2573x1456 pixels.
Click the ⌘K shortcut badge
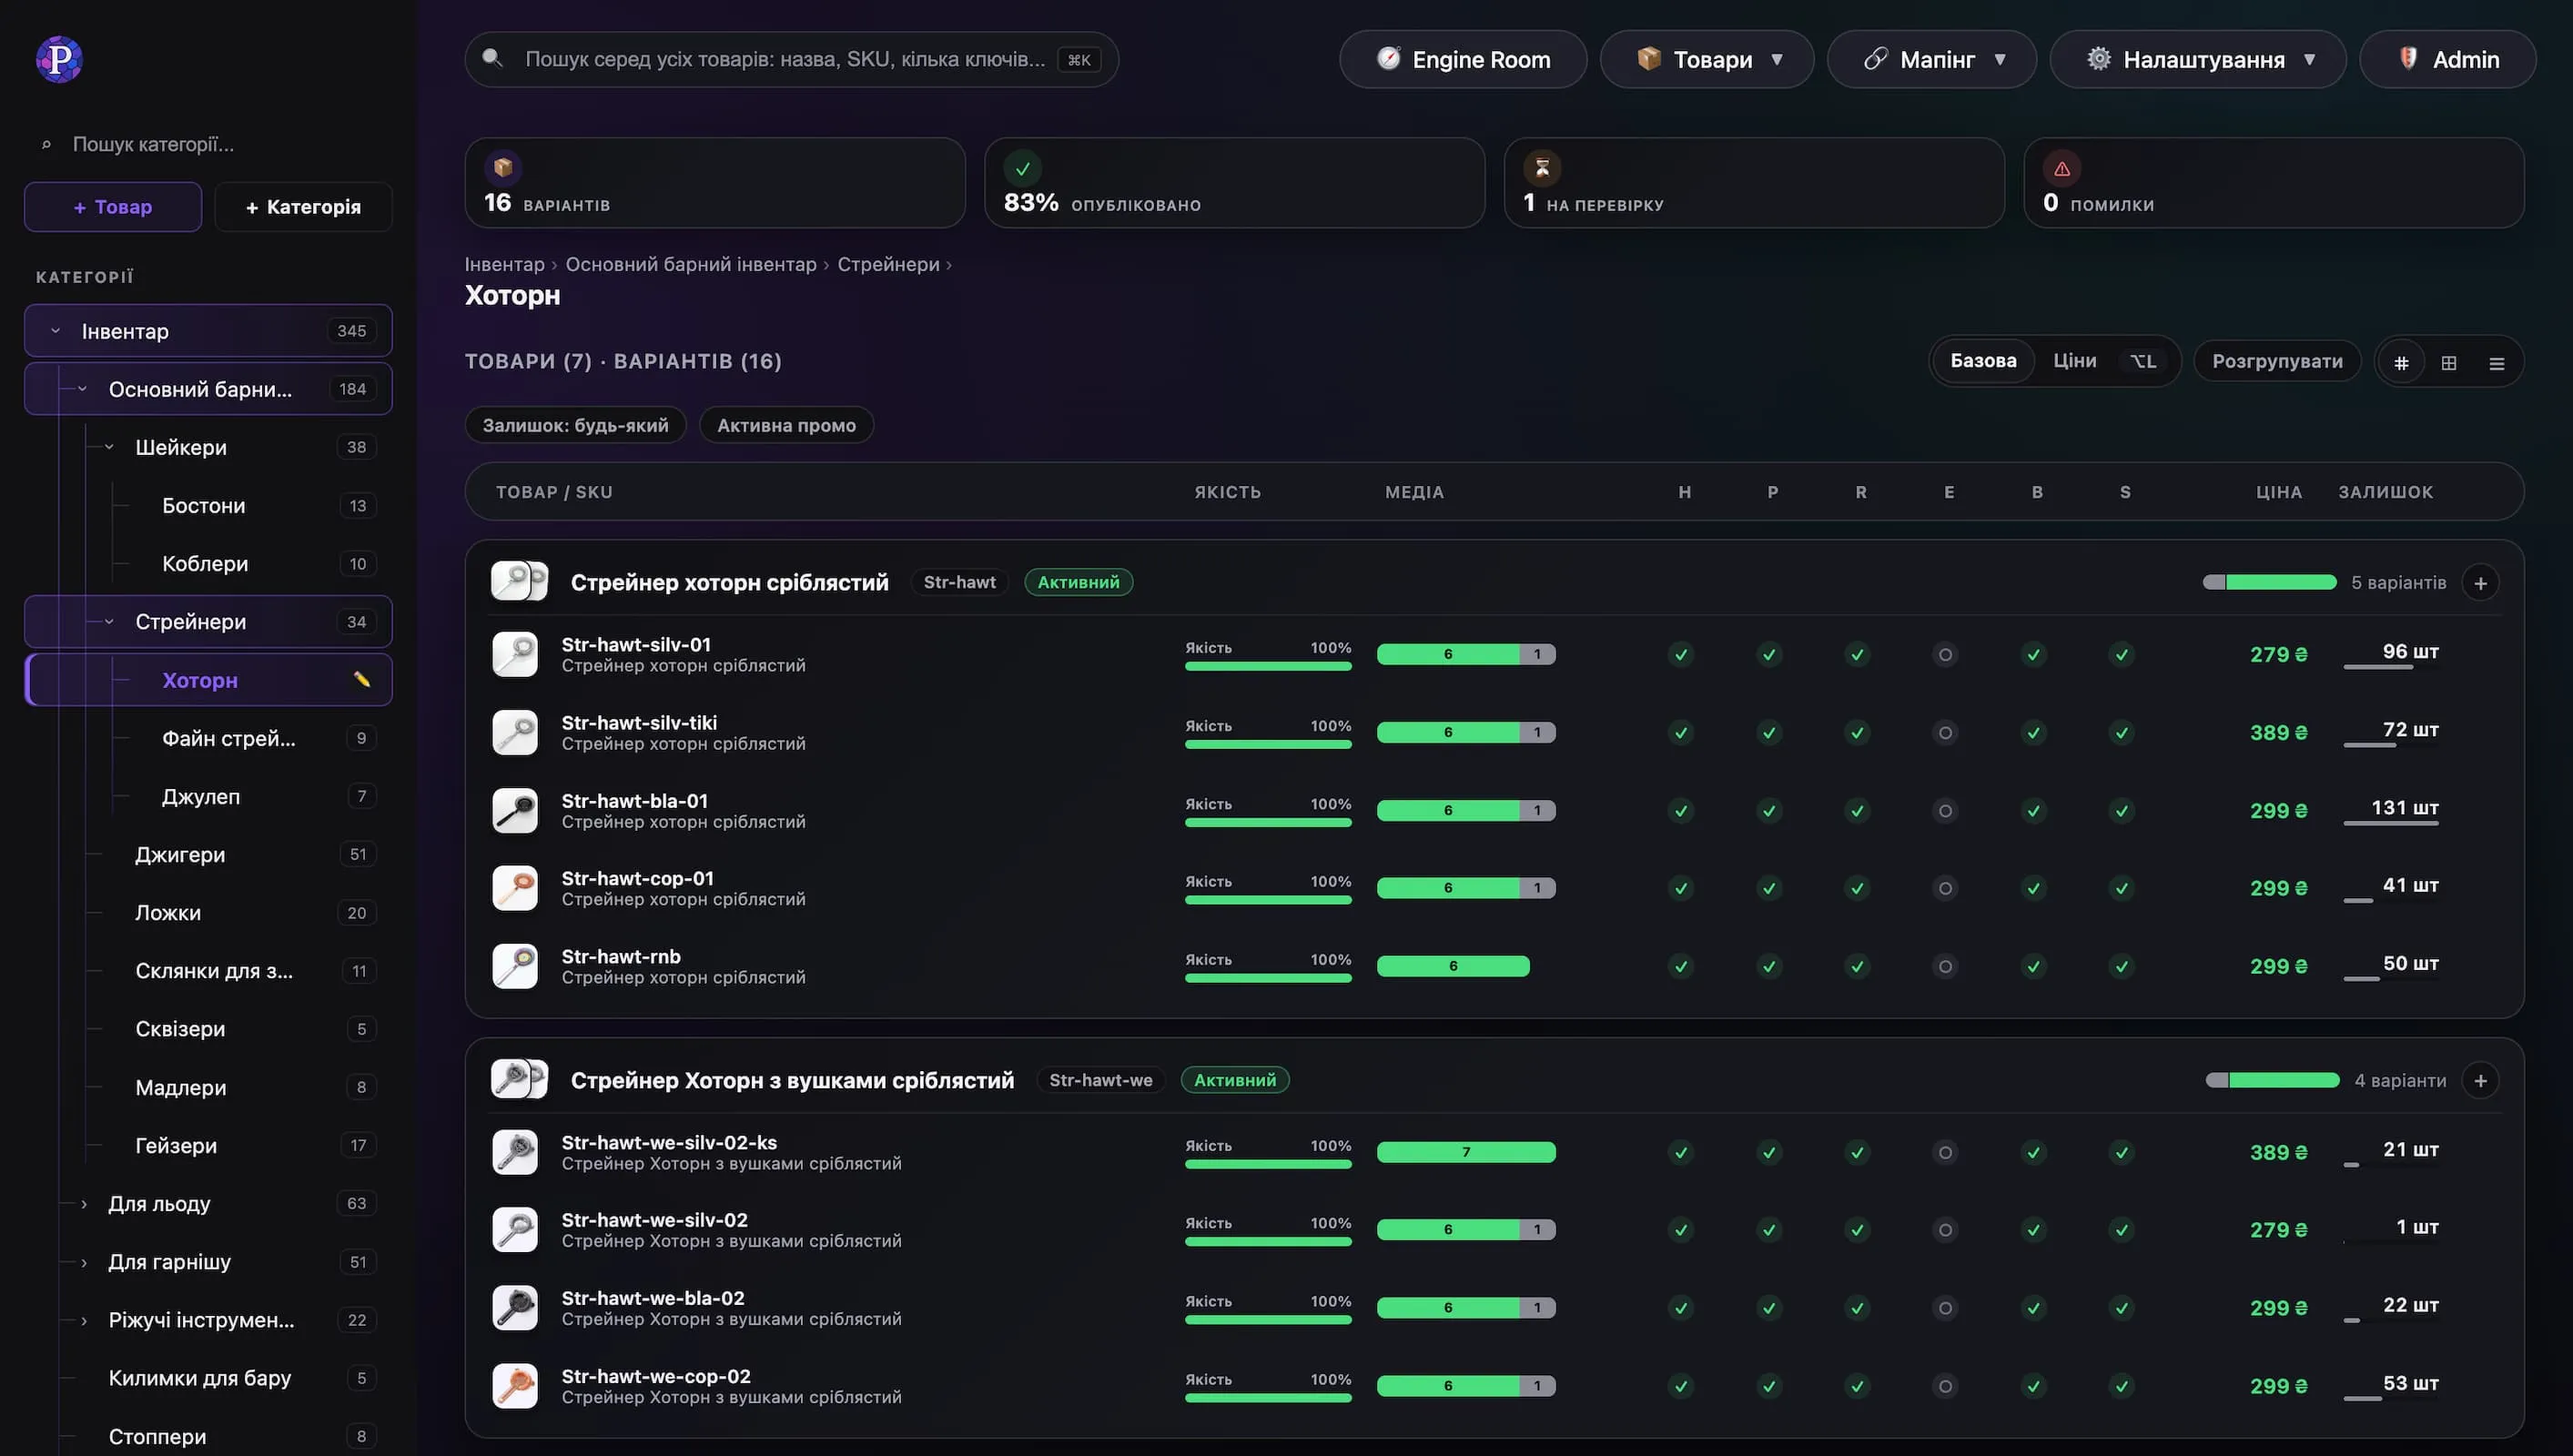click(1079, 60)
